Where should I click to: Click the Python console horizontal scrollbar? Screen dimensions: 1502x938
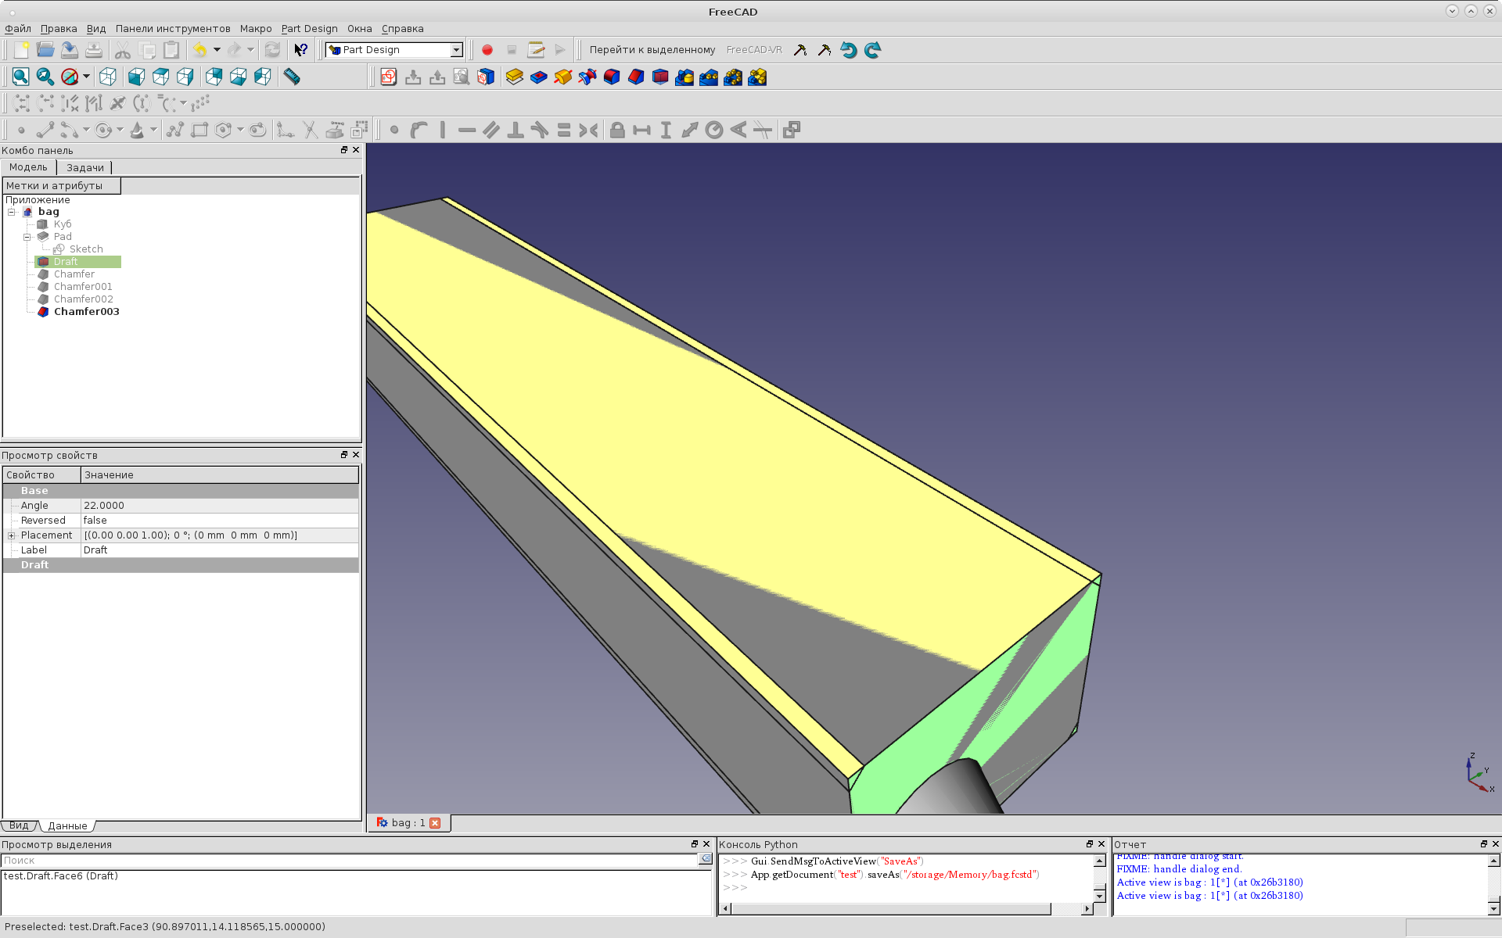click(x=890, y=908)
